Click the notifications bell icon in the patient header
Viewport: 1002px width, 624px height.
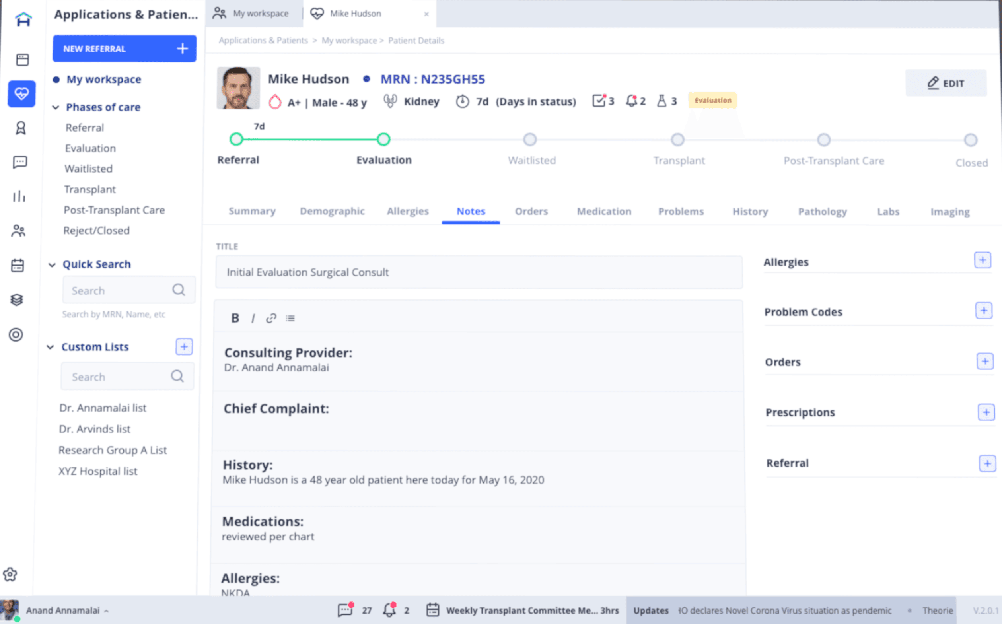click(x=631, y=101)
